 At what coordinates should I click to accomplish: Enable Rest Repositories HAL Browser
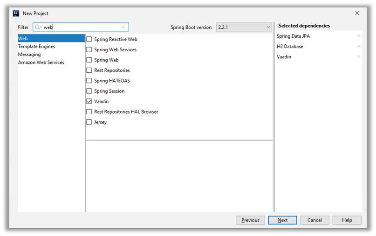click(x=89, y=112)
